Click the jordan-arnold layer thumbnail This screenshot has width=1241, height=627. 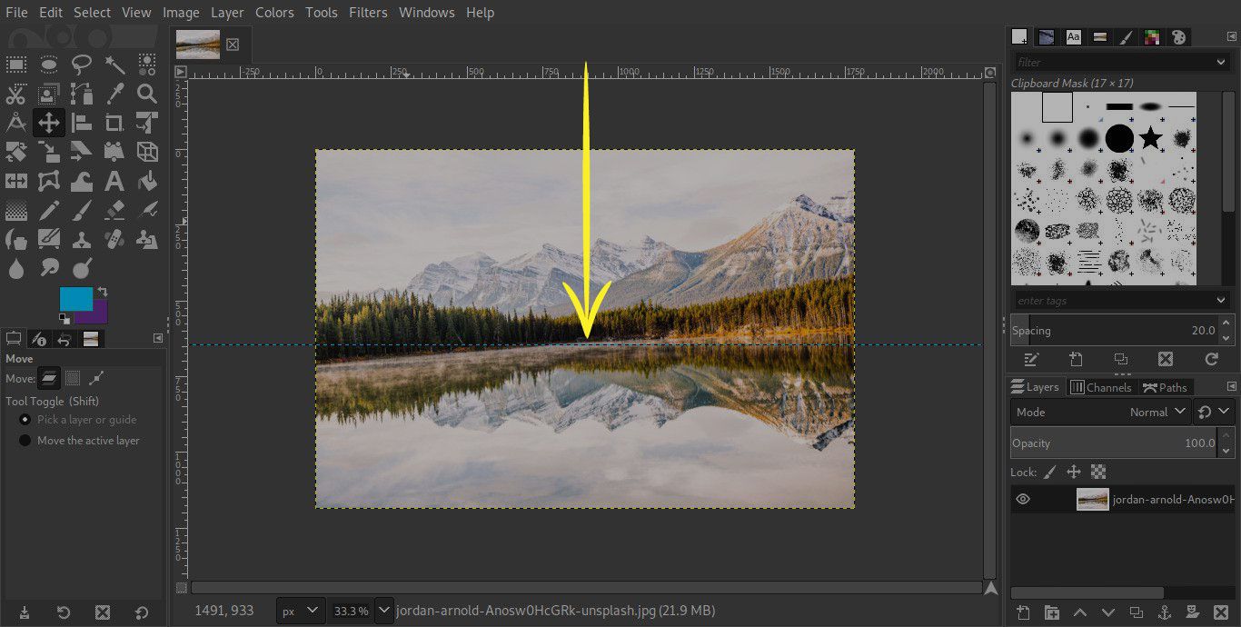point(1092,498)
